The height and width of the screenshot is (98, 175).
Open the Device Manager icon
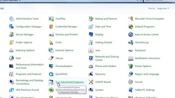[11, 35]
